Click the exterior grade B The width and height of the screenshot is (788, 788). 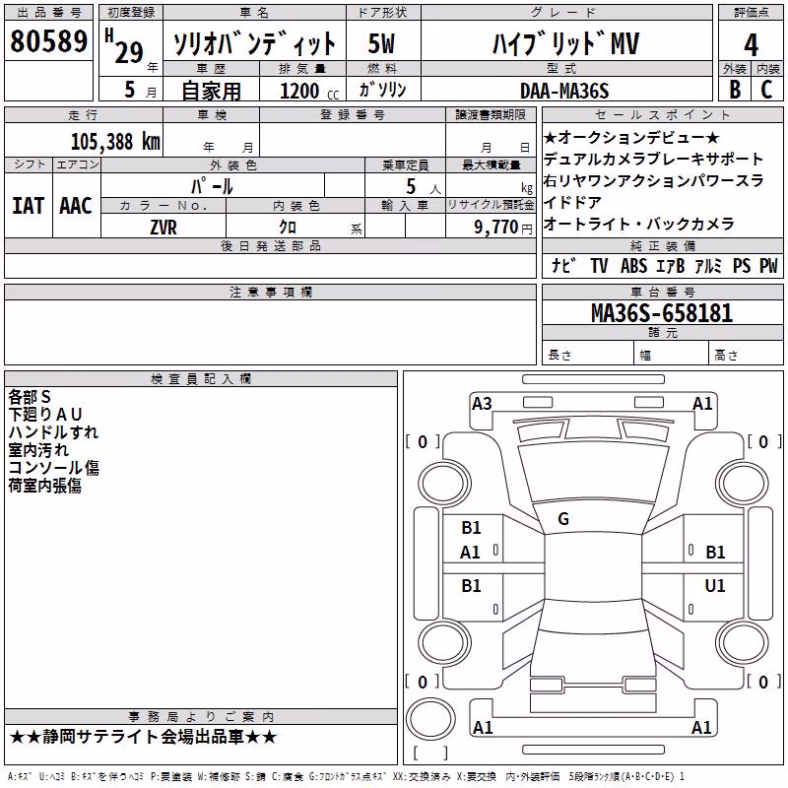[735, 89]
